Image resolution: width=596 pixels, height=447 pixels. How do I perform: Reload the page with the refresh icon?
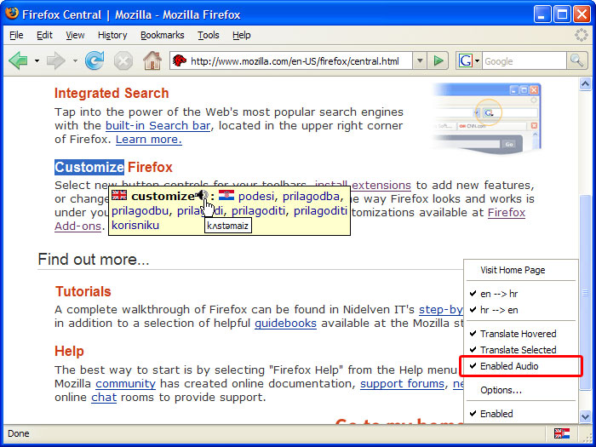click(95, 60)
